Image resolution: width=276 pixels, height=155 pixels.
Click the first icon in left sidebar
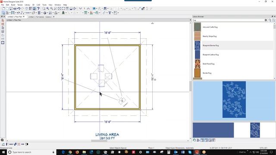coord(3,21)
